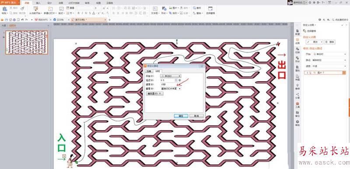Click 选择窗格 in animation pane
This screenshot has width=350, height=169.
click(x=309, y=31)
